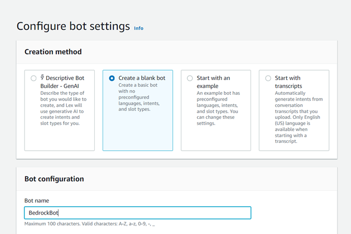Click the Configure bot settings page heading
This screenshot has width=351, height=234.
pyautogui.click(x=73, y=26)
